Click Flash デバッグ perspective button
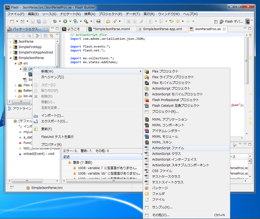 tap(232, 21)
